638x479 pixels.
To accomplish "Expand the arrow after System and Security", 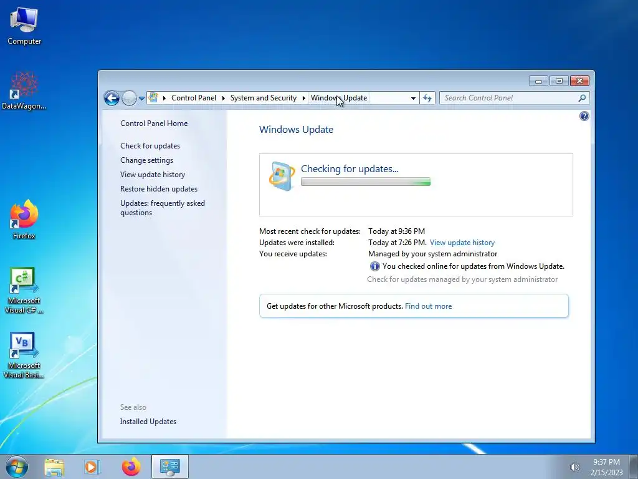I will coord(303,98).
